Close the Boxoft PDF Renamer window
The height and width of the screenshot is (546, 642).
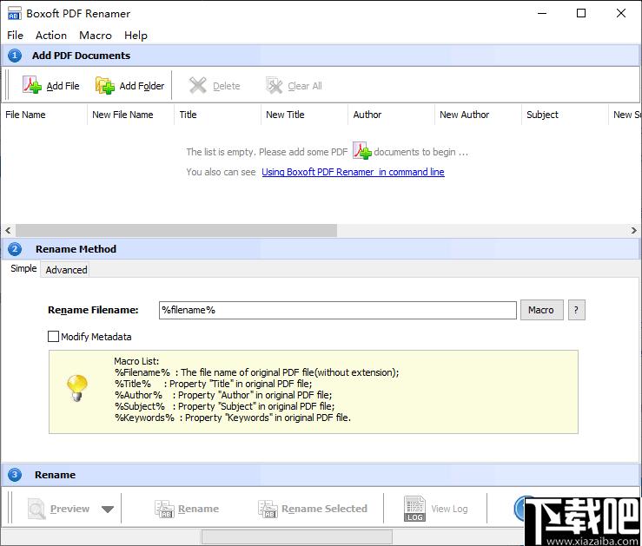(x=620, y=14)
